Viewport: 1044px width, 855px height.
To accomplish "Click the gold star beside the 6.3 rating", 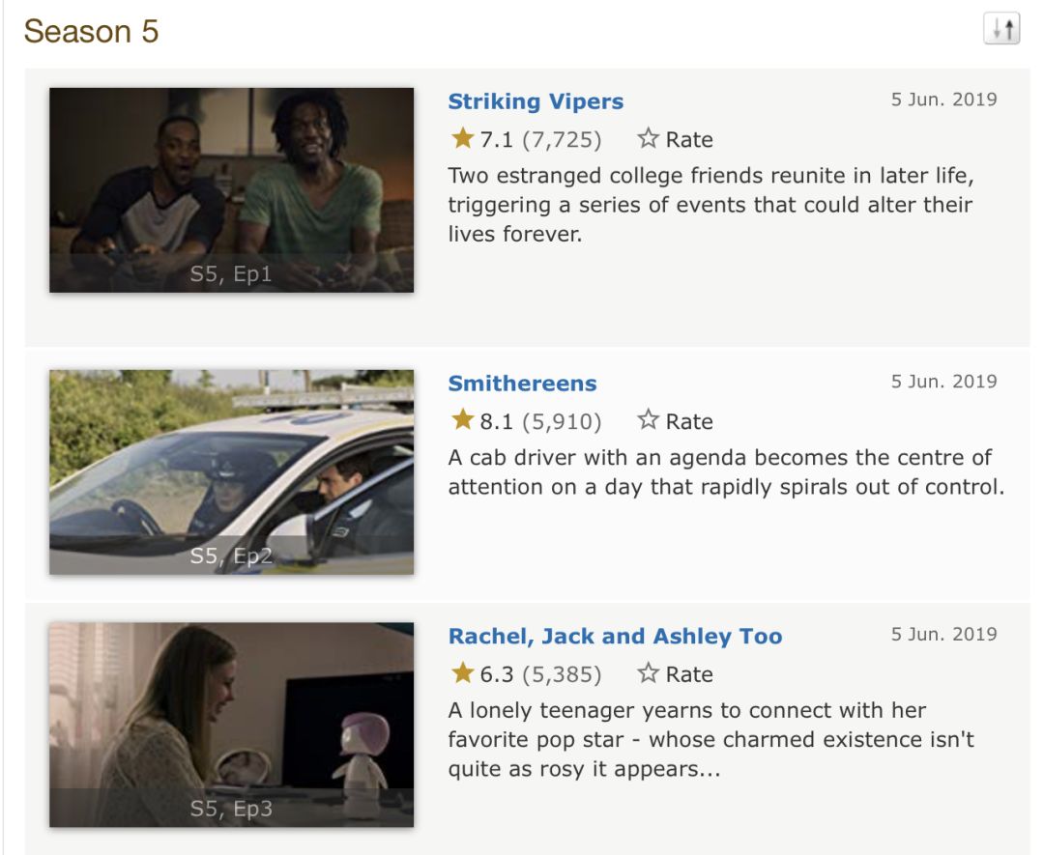I will click(x=462, y=673).
